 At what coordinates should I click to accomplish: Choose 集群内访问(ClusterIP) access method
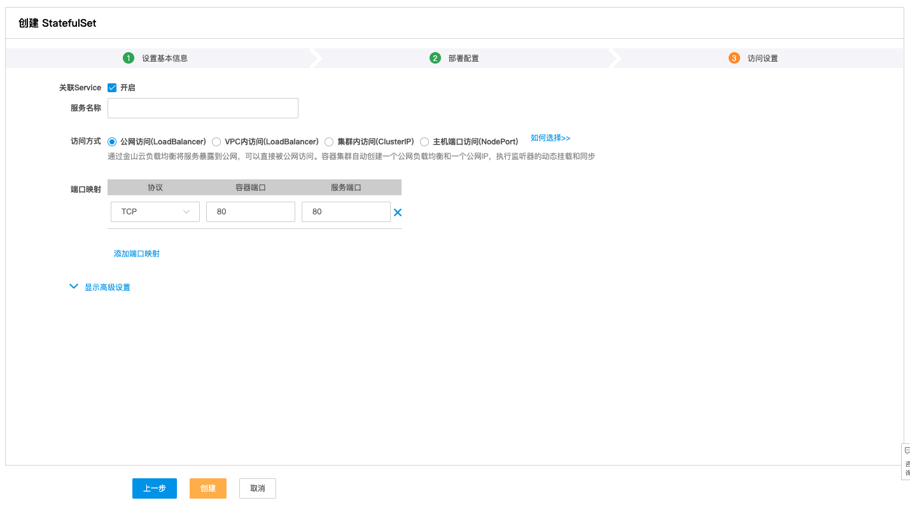tap(329, 142)
